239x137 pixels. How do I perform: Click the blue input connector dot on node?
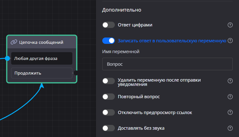(x=8, y=58)
